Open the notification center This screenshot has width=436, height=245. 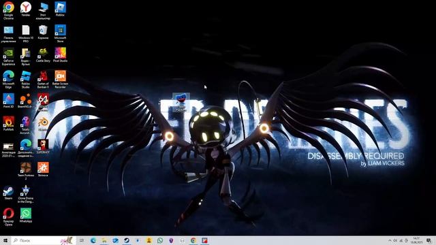tap(429, 240)
